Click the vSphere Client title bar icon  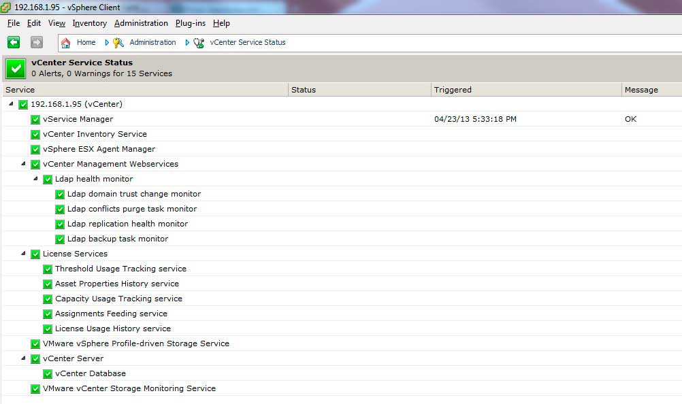click(x=5, y=7)
